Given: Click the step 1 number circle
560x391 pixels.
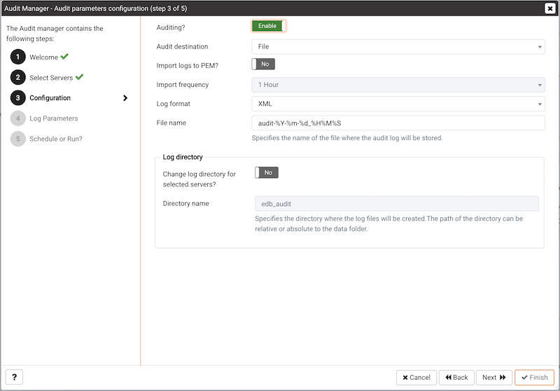Looking at the screenshot, I should pos(18,57).
